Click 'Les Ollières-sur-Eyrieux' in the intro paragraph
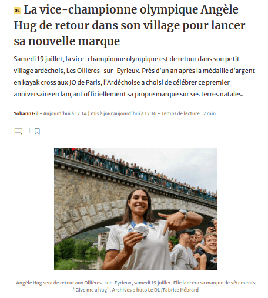Image resolution: width=268 pixels, height=298 pixels. [x=103, y=71]
